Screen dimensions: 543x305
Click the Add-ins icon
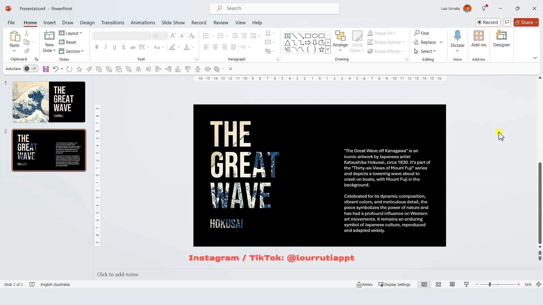pos(479,39)
